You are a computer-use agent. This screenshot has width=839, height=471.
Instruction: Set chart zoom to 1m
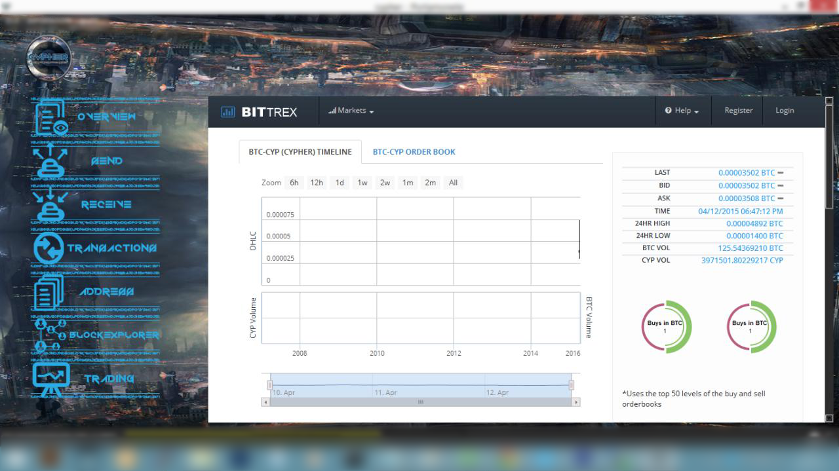pyautogui.click(x=408, y=183)
